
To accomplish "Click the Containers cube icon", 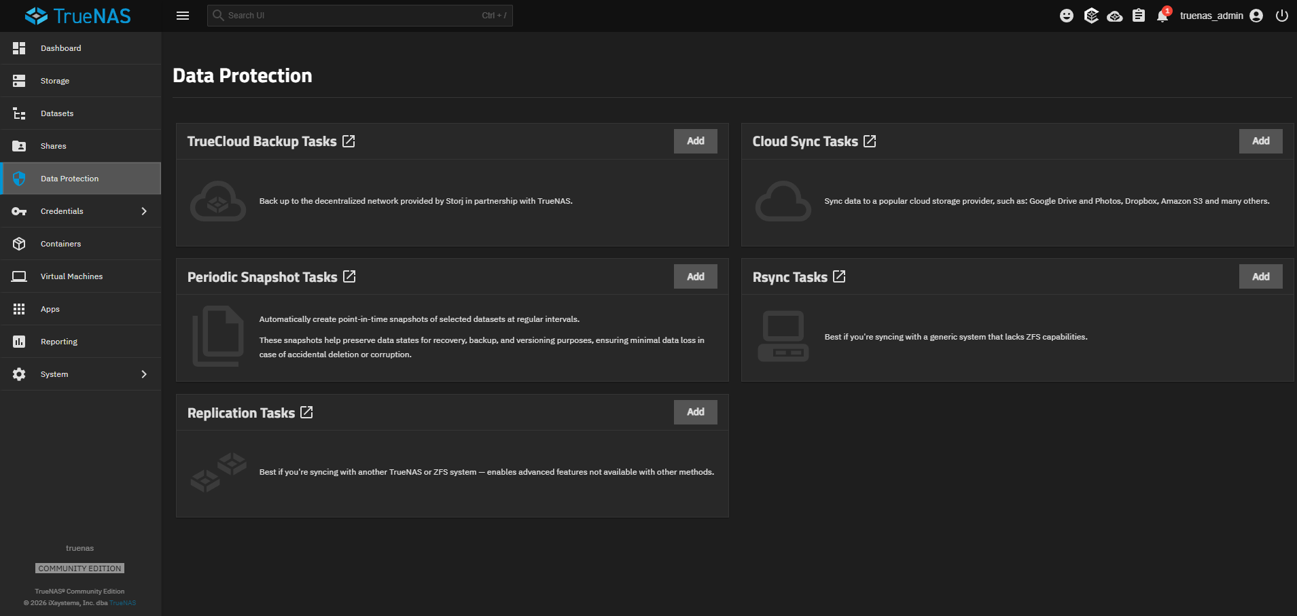I will [x=19, y=244].
